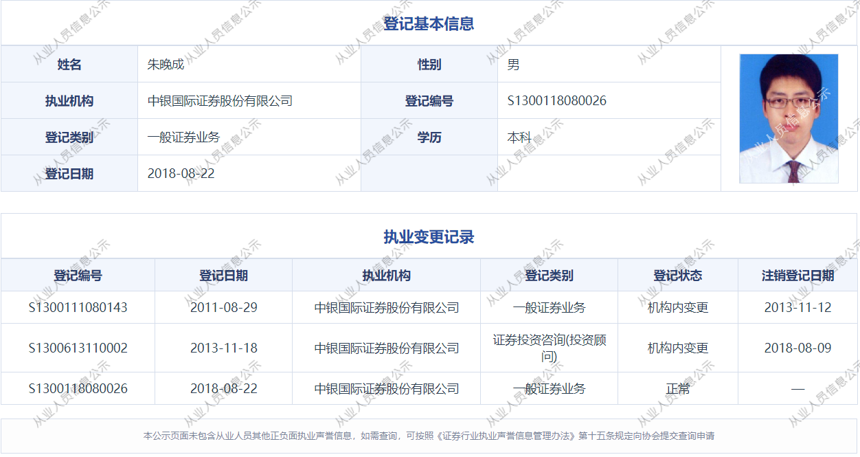This screenshot has height=457, width=860.
Task: Click the 正常 status cell
Action: click(677, 389)
